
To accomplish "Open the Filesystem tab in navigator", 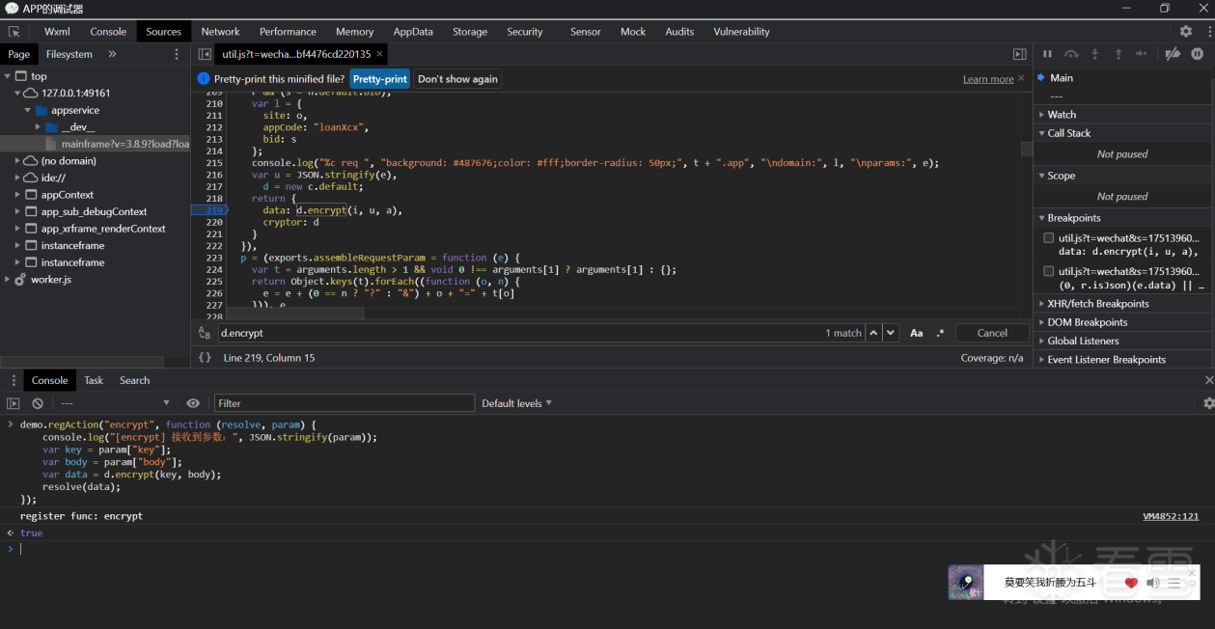I will click(x=69, y=55).
